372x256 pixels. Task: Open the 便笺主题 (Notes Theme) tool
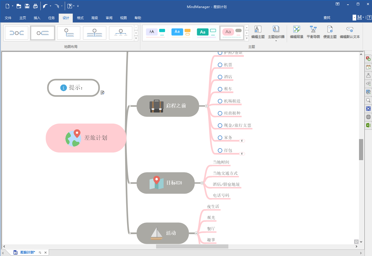click(x=330, y=32)
